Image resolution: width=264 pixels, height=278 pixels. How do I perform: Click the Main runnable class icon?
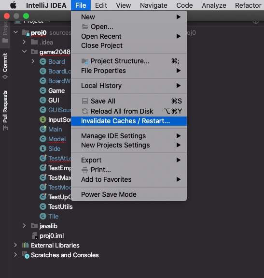[43, 129]
